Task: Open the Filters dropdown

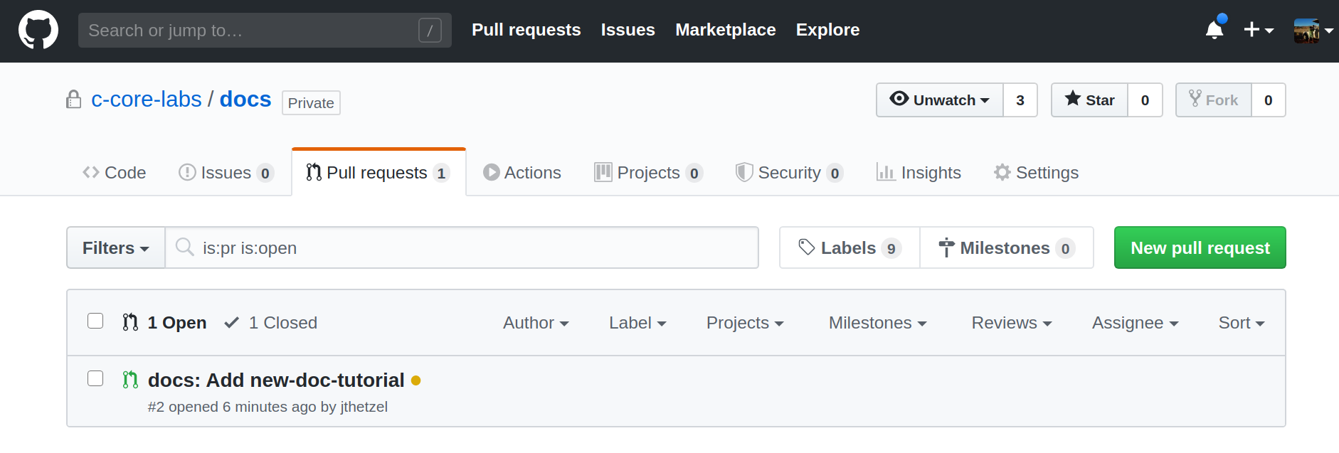Action: point(116,247)
